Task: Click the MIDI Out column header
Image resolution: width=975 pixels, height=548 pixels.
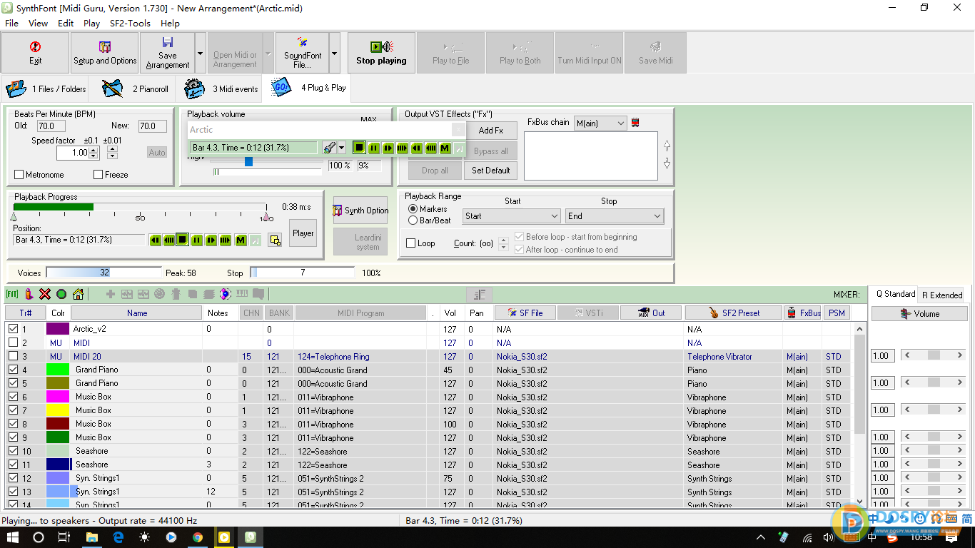Action: coord(651,313)
